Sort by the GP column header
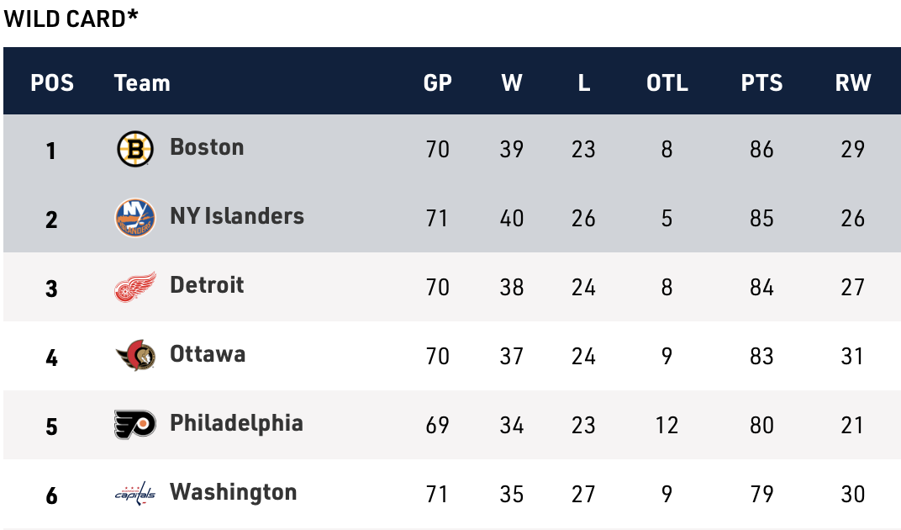The height and width of the screenshot is (530, 901). [437, 82]
